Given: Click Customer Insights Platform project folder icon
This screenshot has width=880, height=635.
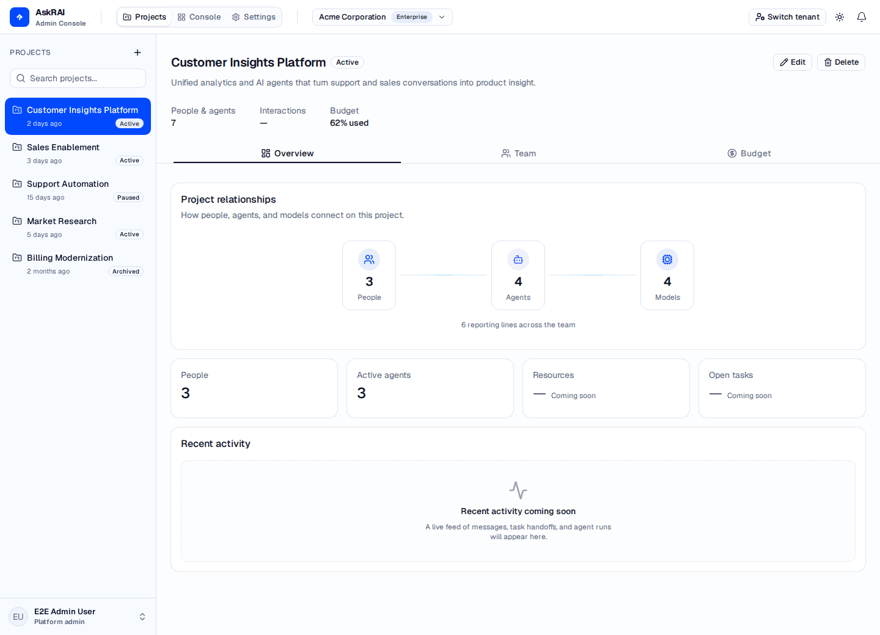Looking at the screenshot, I should click(x=17, y=110).
